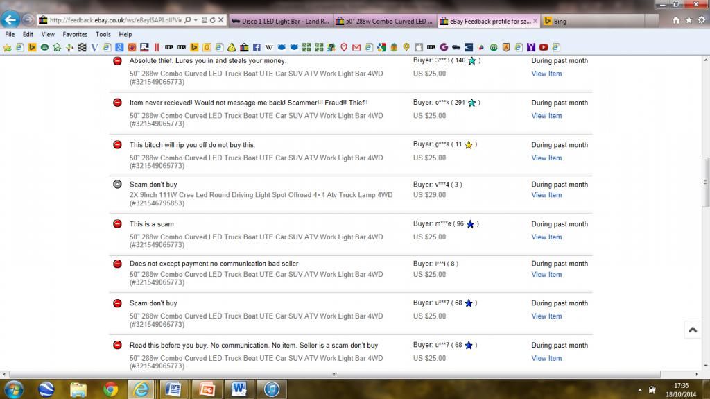View Item for 2X 9Inch 111W Cree listing

click(546, 195)
